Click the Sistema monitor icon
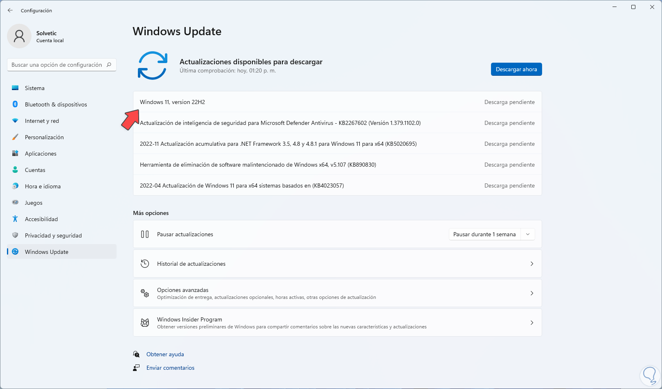 pyautogui.click(x=15, y=88)
